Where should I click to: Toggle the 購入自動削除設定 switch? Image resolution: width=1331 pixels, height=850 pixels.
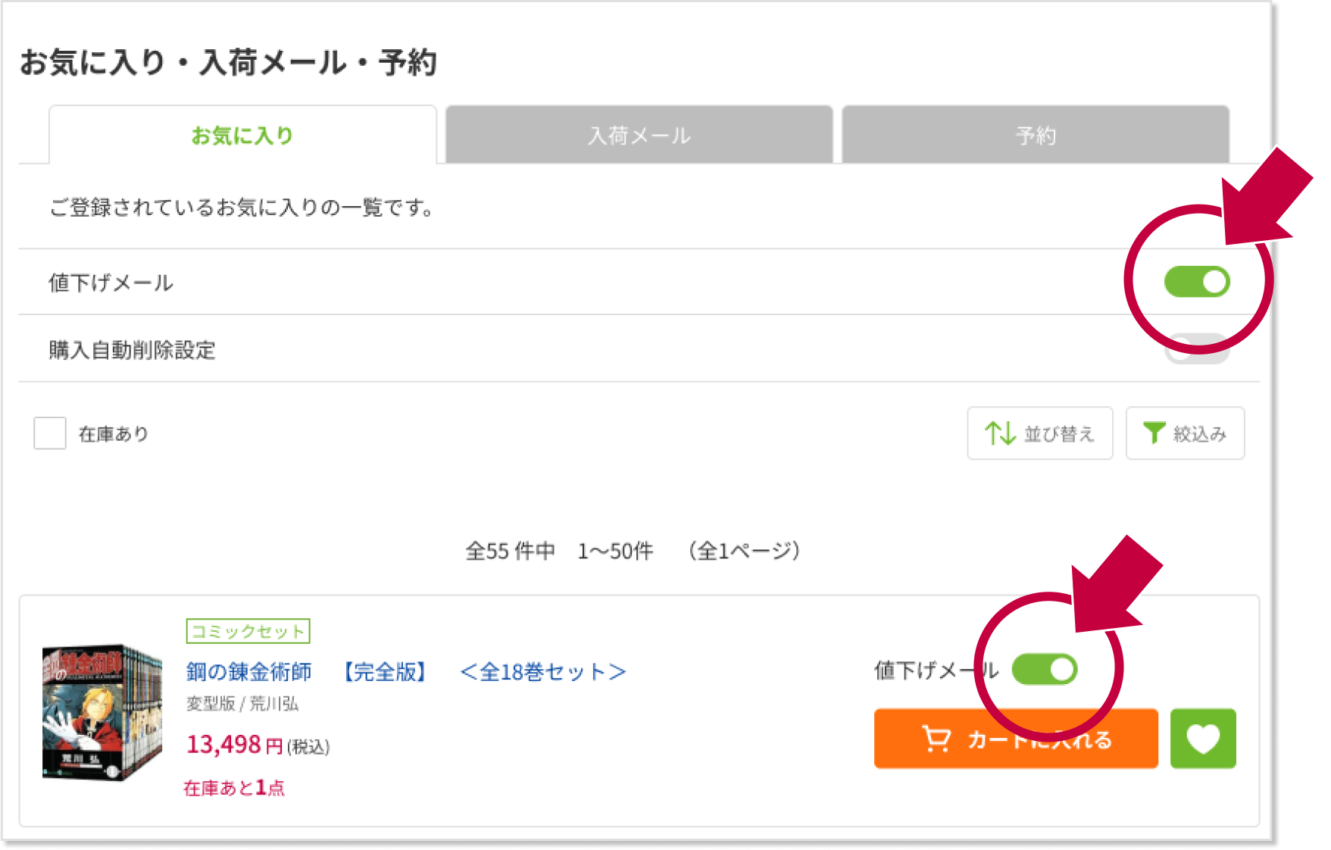tap(1197, 349)
